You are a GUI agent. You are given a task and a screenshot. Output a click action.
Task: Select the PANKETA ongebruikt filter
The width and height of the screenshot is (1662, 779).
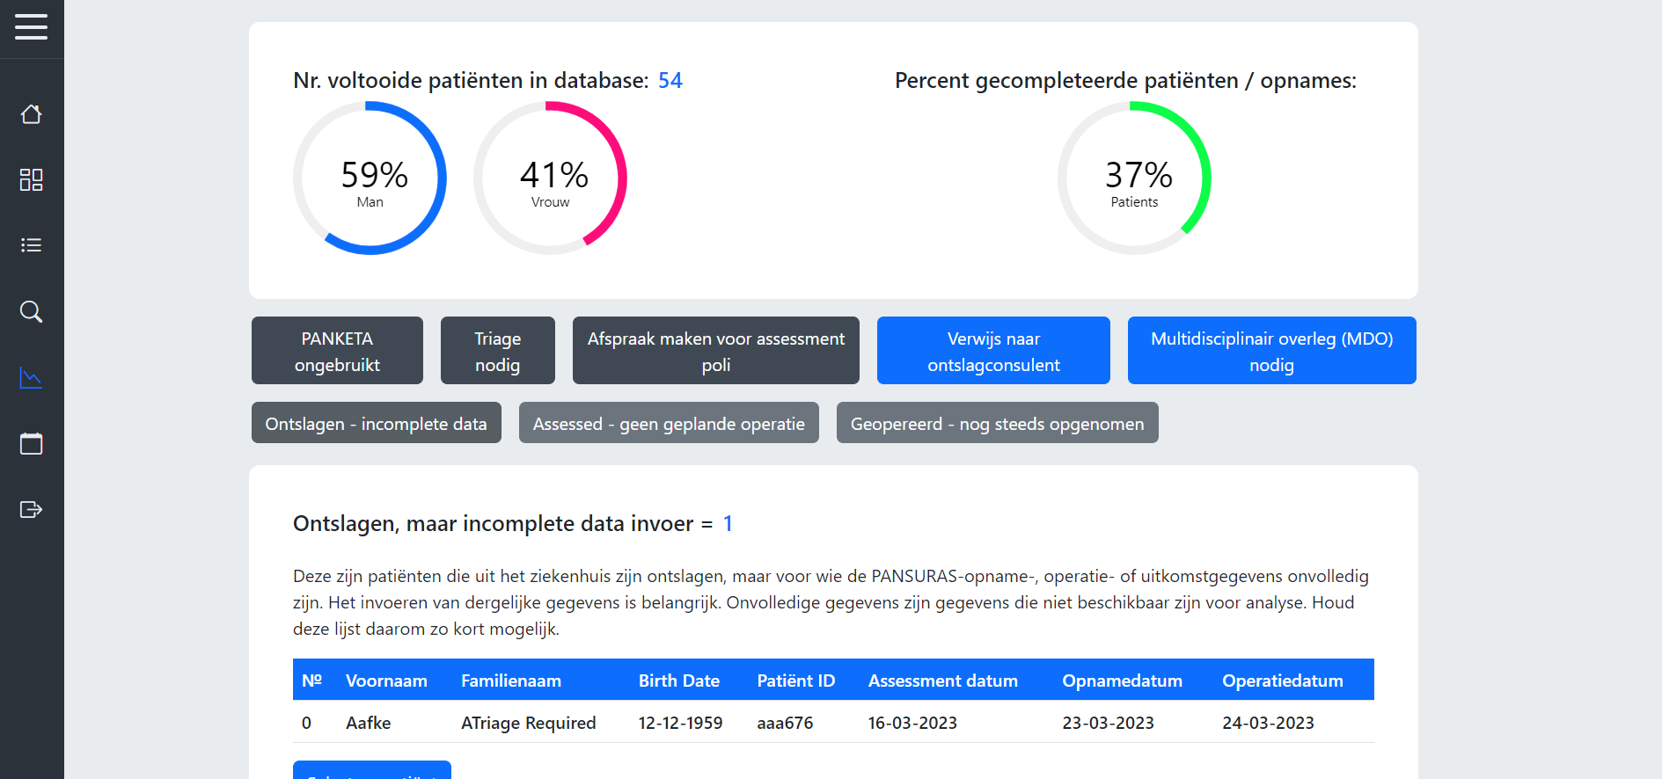(337, 351)
